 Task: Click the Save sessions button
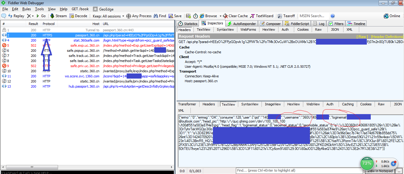[175, 16]
